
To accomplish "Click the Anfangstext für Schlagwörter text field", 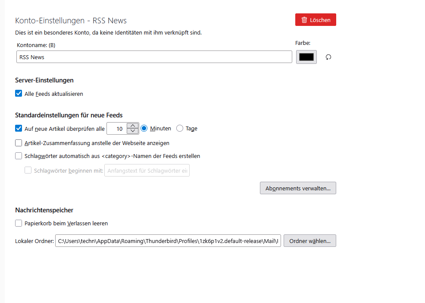I will (x=147, y=170).
